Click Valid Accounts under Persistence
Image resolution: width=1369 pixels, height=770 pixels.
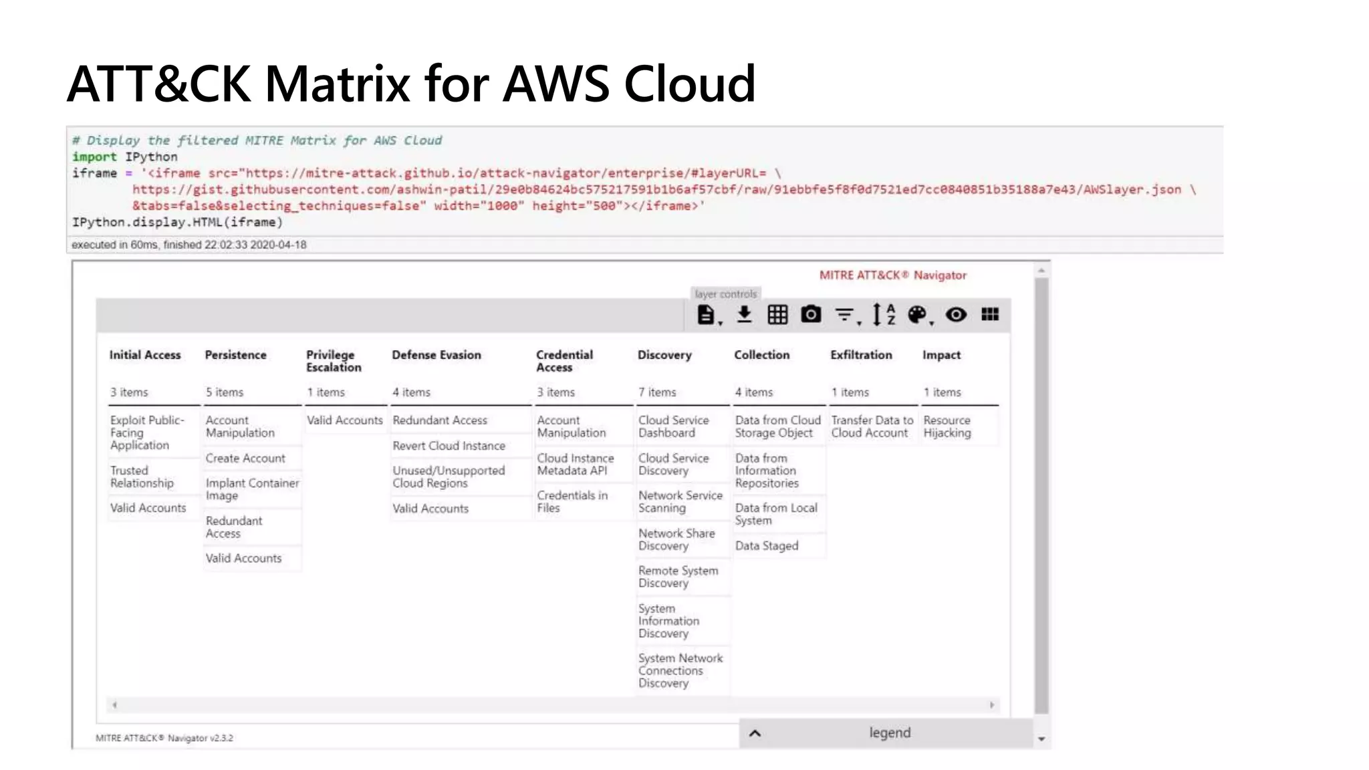coord(252,558)
